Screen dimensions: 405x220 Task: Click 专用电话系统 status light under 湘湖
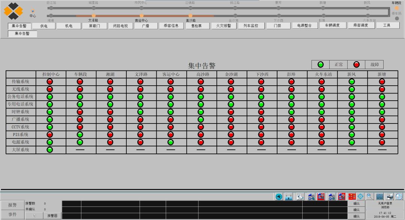(110, 104)
